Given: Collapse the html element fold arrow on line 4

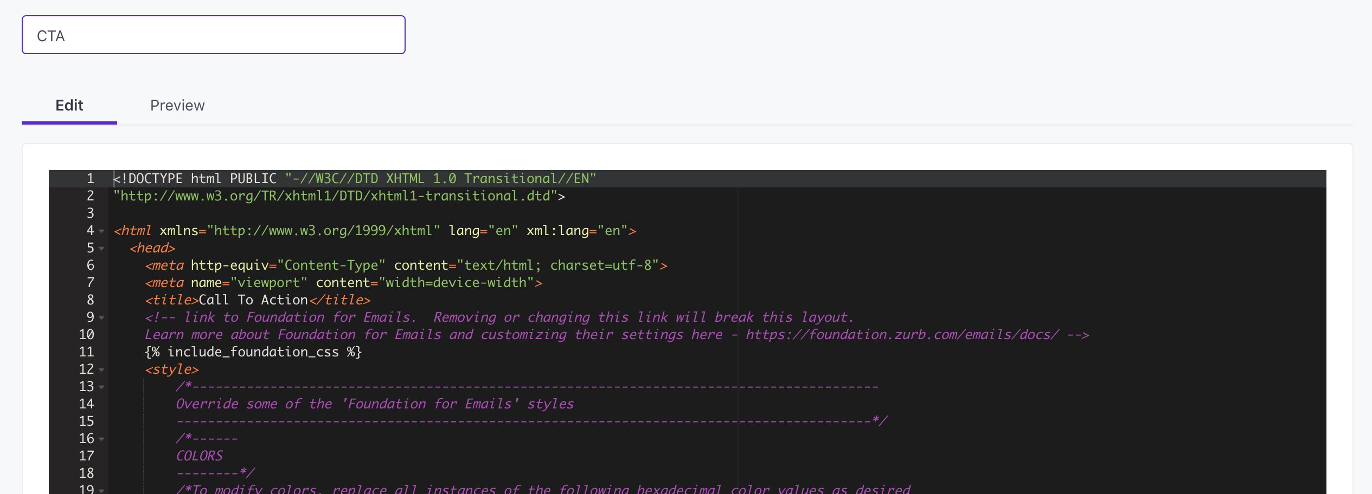Looking at the screenshot, I should tap(101, 231).
